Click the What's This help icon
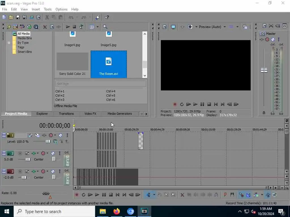 click(x=107, y=17)
